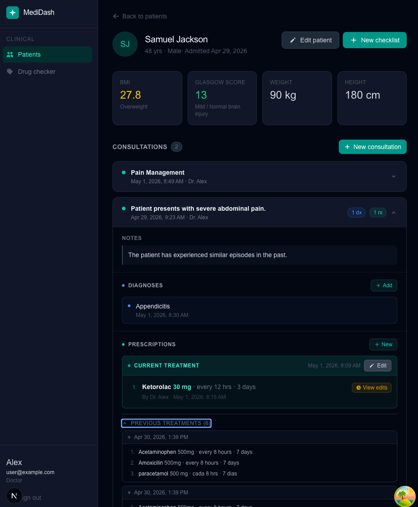Expand the Pain Management consultation chevron
The image size is (418, 507).
click(393, 177)
